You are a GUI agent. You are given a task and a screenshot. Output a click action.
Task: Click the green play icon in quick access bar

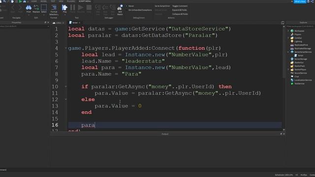click(x=20, y=1)
